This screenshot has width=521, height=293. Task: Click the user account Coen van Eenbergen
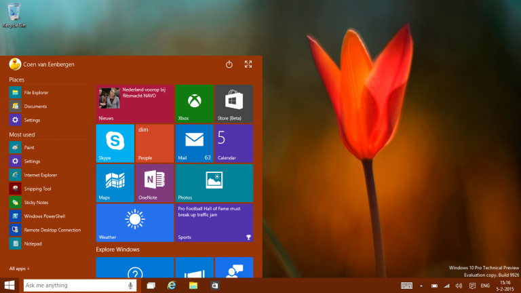pyautogui.click(x=42, y=64)
